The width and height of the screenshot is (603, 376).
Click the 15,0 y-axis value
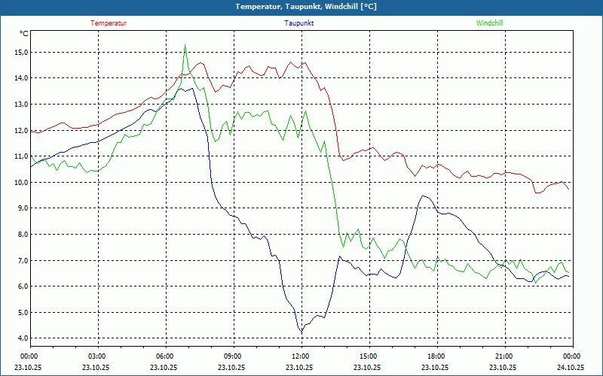click(x=22, y=52)
